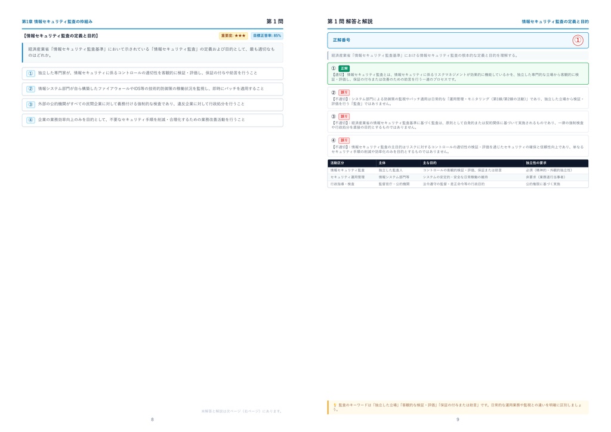
Task: Click the cell コントロールの客観的検証・評価
Action: click(462, 170)
